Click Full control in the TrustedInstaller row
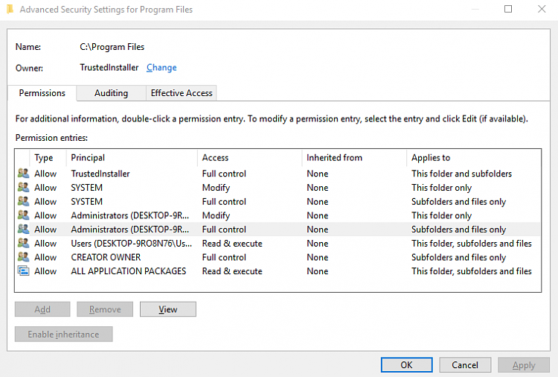This screenshot has width=558, height=377. [x=224, y=174]
